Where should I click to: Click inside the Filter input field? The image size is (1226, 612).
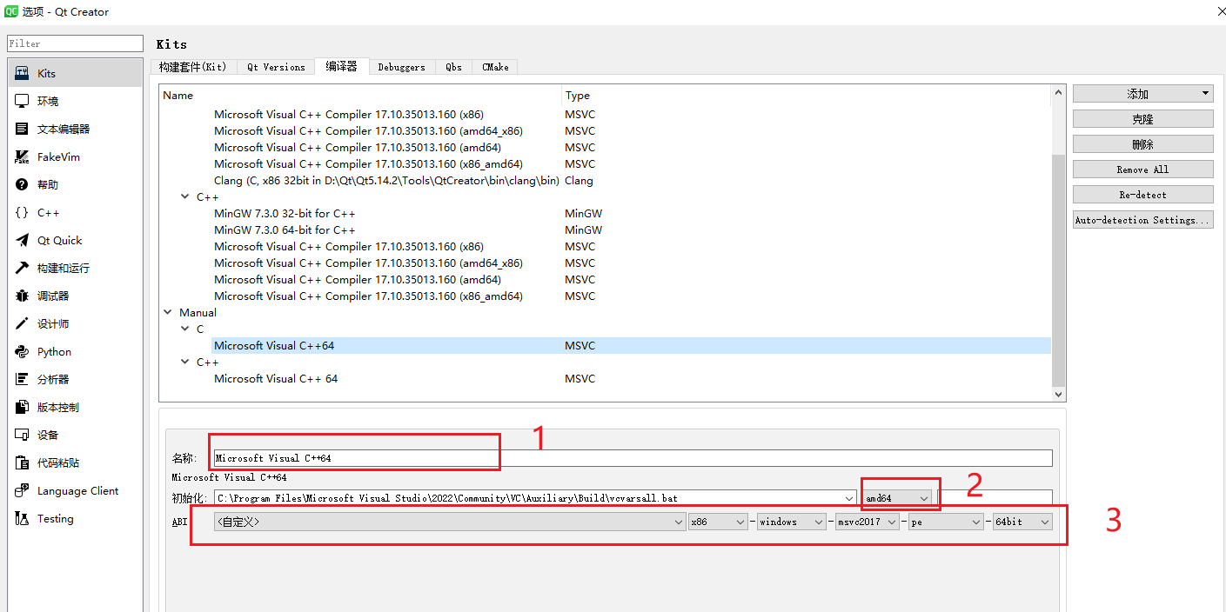[x=74, y=43]
